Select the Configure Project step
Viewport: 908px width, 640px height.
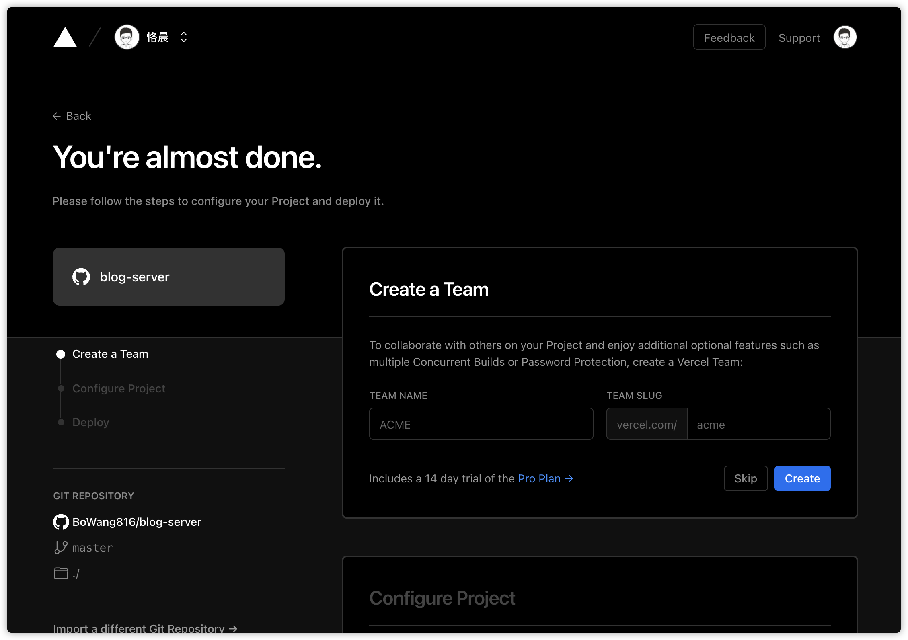119,388
